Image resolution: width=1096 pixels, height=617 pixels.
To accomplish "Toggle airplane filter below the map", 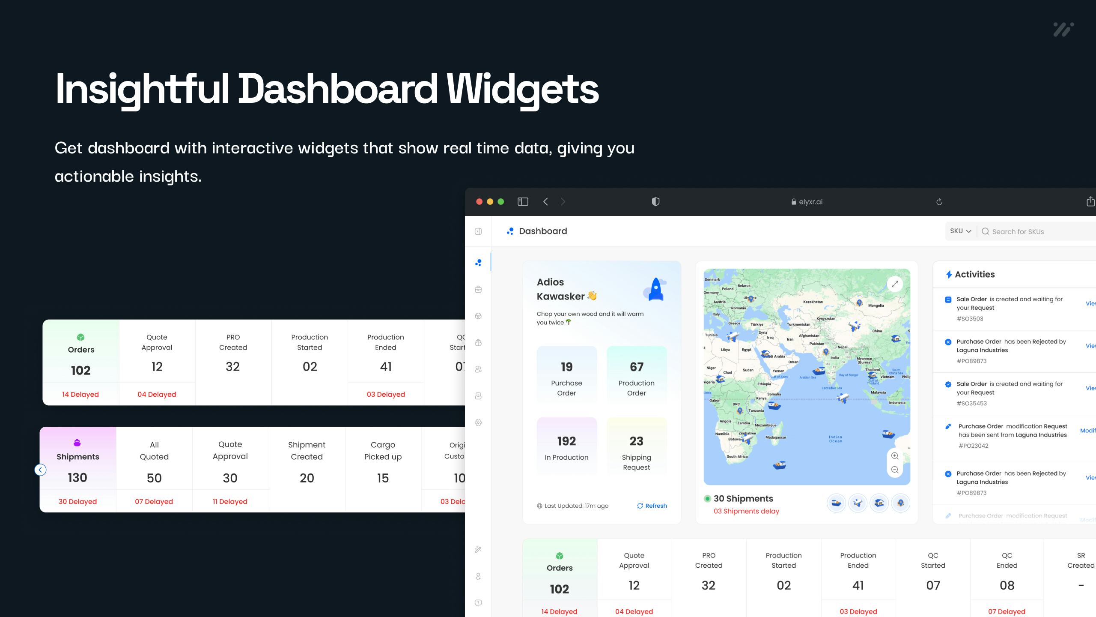I will (858, 503).
